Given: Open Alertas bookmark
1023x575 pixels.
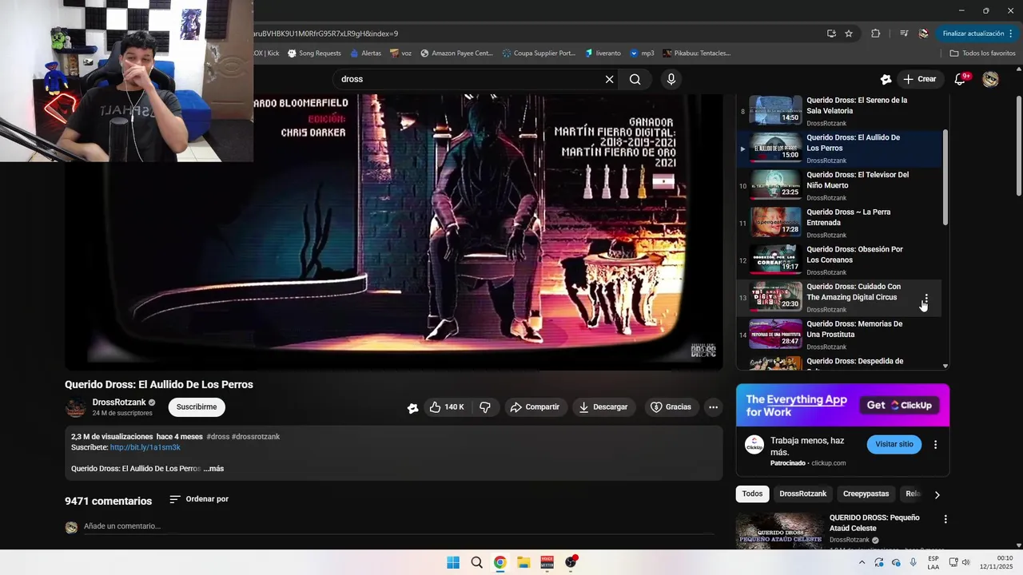Looking at the screenshot, I should pyautogui.click(x=365, y=54).
